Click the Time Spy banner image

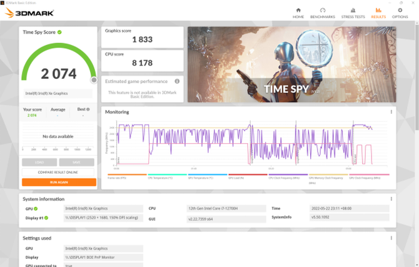point(292,64)
